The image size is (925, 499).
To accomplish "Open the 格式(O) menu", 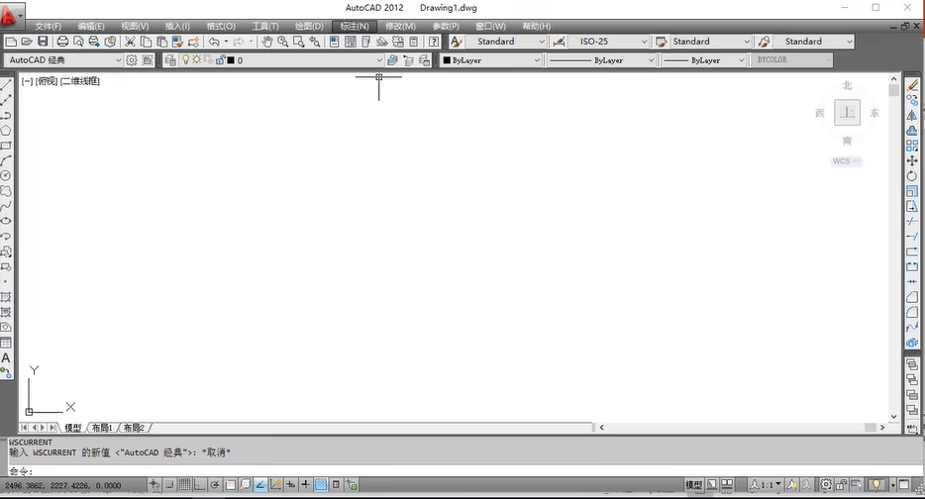I will tap(221, 26).
